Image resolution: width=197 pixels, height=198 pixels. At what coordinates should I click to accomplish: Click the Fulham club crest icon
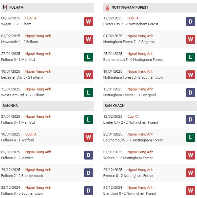point(5,8)
